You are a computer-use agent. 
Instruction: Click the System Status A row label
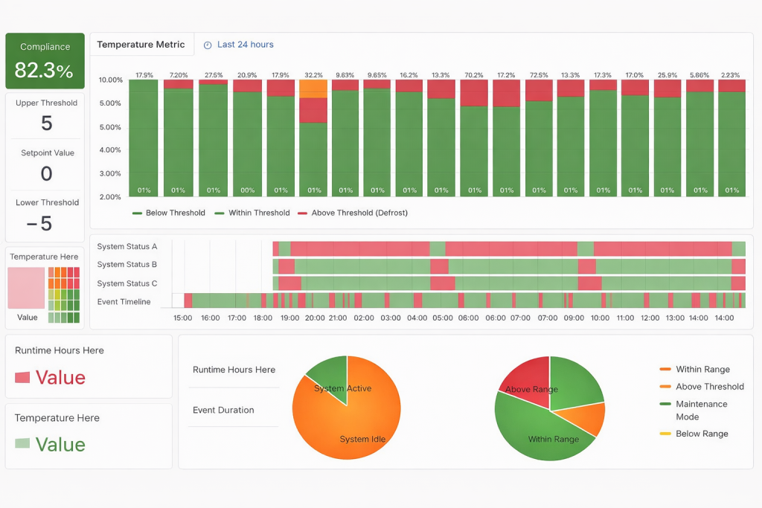tap(127, 246)
